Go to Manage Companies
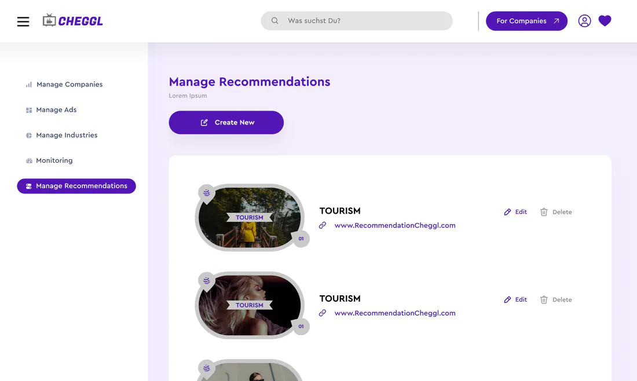The height and width of the screenshot is (381, 637). [x=64, y=85]
